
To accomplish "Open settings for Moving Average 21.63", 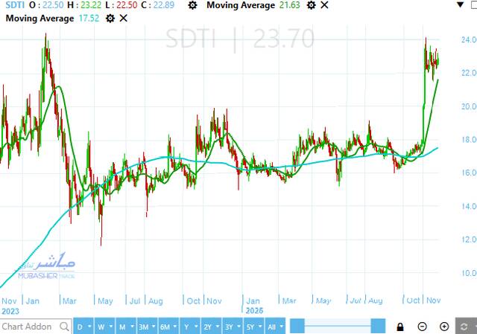I will point(312,5).
